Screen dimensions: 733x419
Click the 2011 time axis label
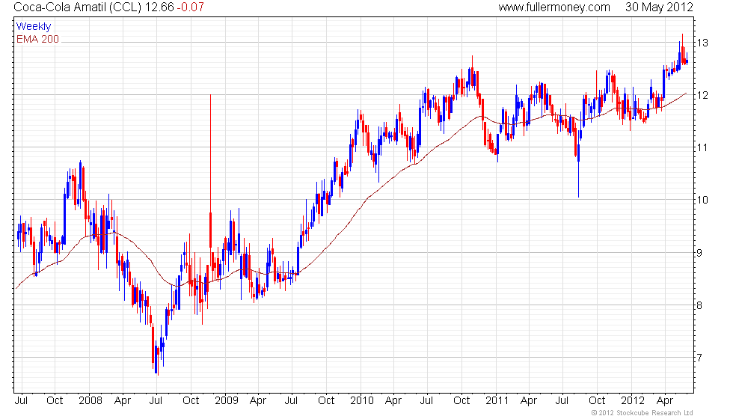pyautogui.click(x=497, y=401)
